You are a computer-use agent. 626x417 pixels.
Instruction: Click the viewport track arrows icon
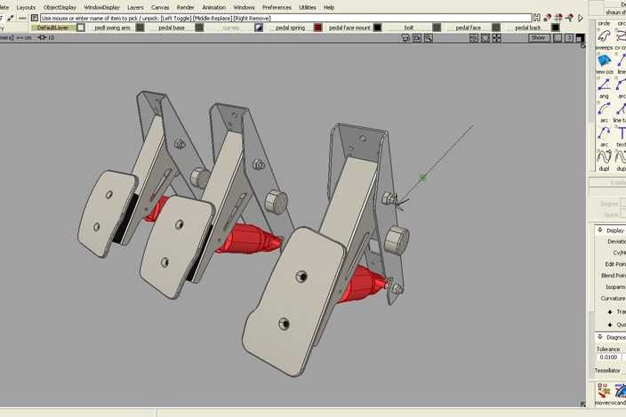497,38
